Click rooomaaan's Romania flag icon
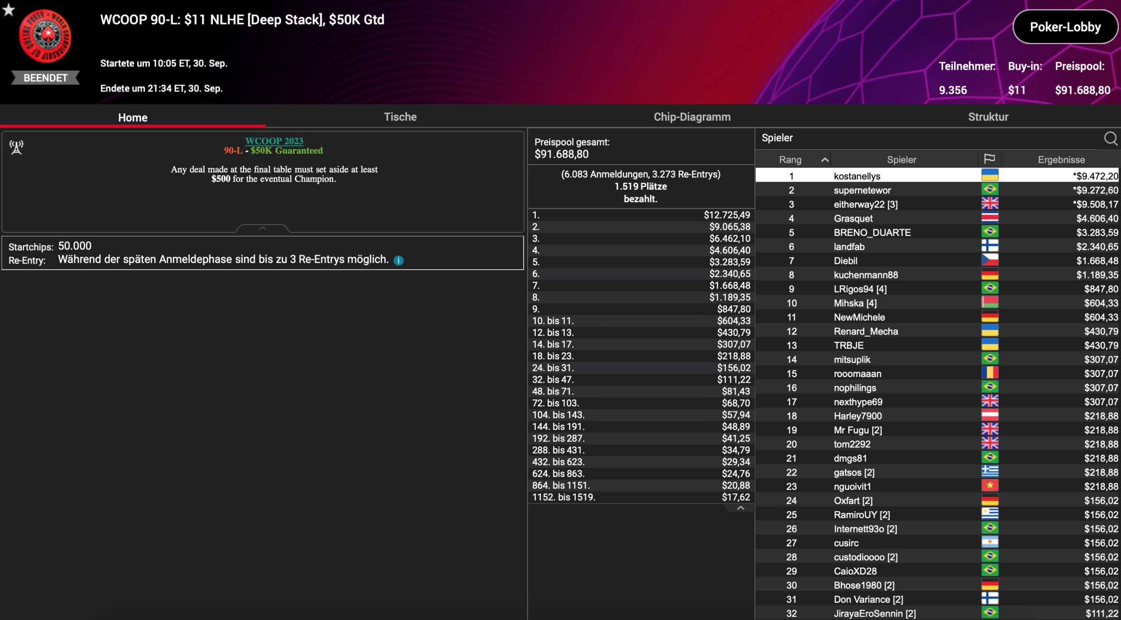Viewport: 1121px width, 620px height. pyautogui.click(x=990, y=373)
